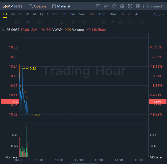Select the 2m interval
The width and height of the screenshot is (167, 164).
[64, 14]
